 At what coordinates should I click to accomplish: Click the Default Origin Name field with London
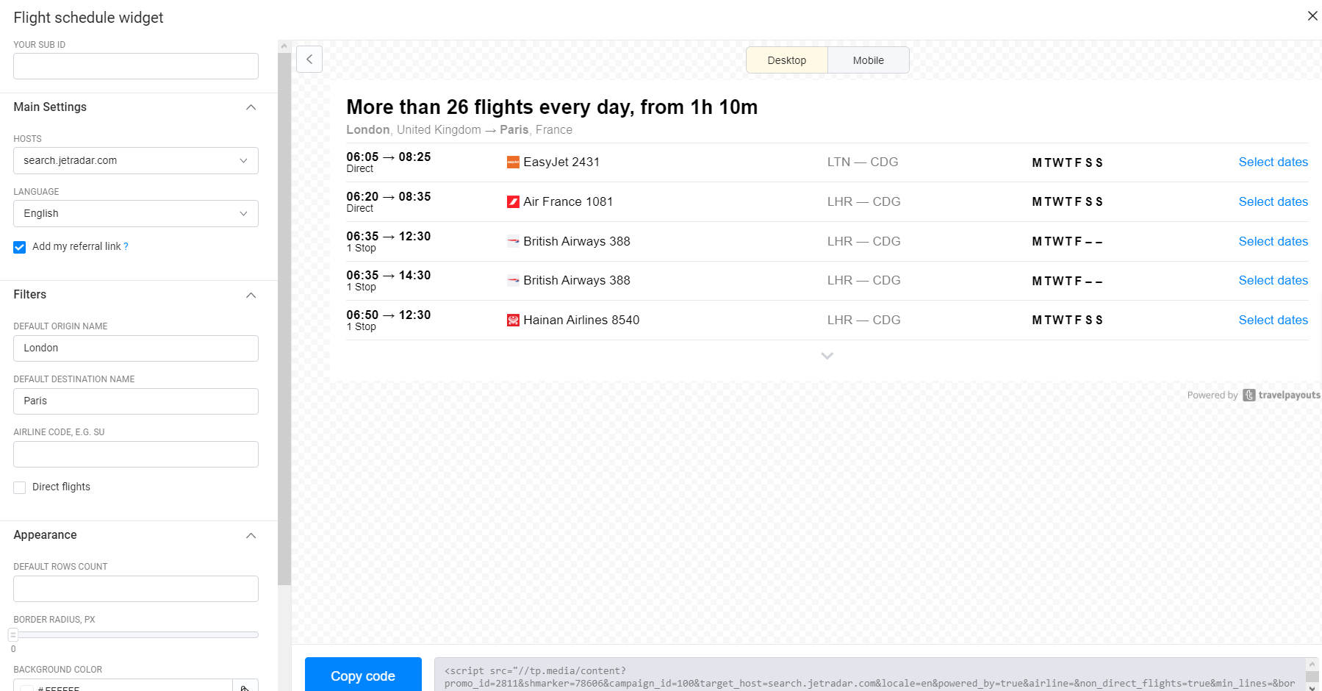[136, 348]
